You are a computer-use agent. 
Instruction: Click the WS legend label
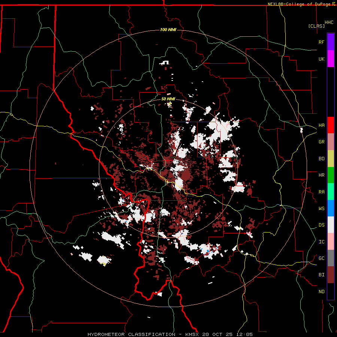tap(321, 209)
